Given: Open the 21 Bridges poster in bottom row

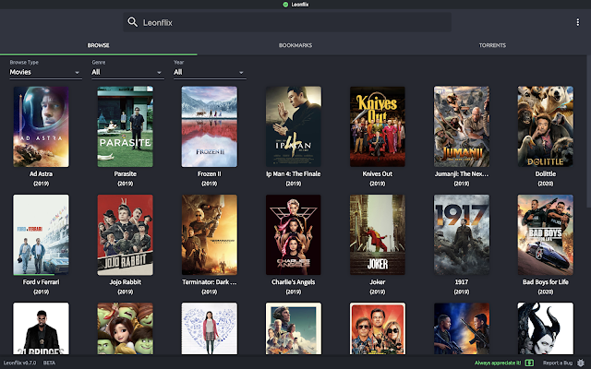Looking at the screenshot, I should pos(41,328).
